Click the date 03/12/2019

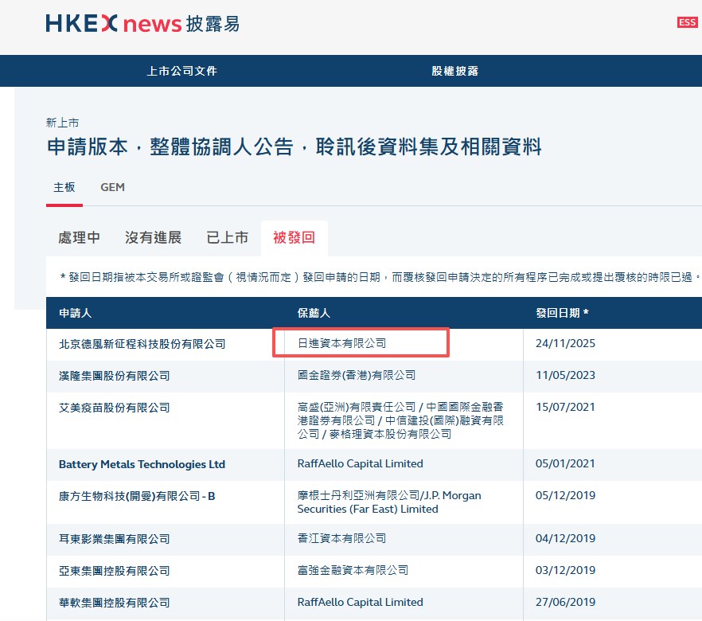click(x=565, y=570)
